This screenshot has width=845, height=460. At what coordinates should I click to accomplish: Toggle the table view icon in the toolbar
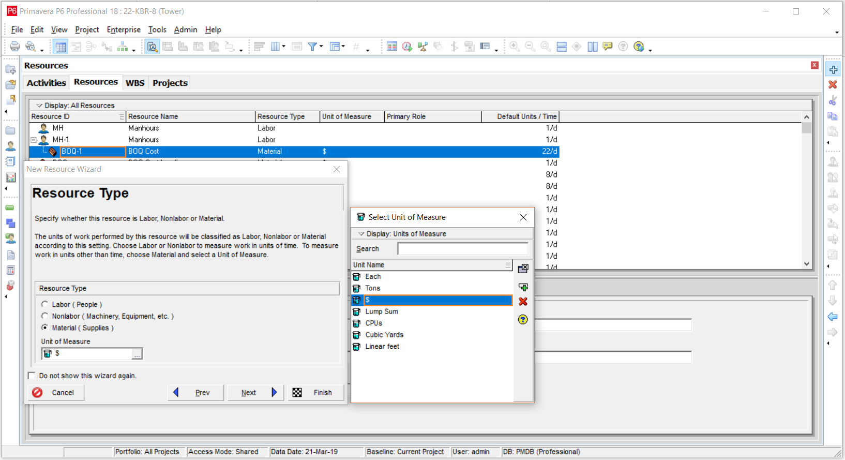[x=61, y=47]
